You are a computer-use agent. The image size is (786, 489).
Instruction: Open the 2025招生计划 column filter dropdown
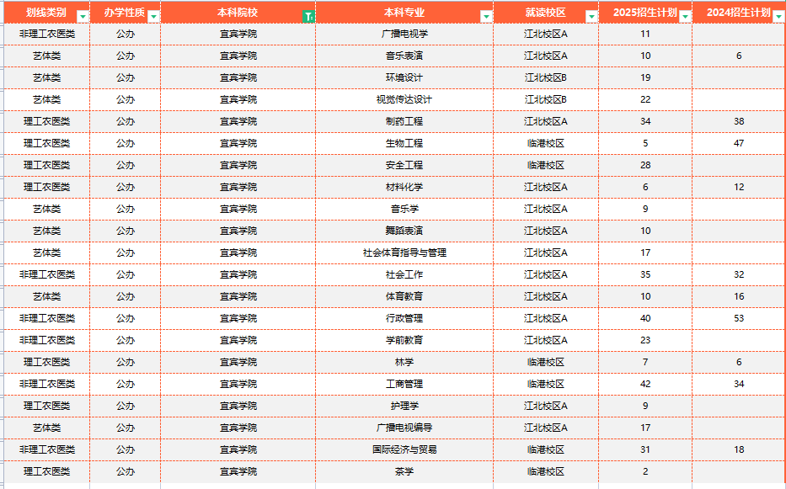point(685,17)
